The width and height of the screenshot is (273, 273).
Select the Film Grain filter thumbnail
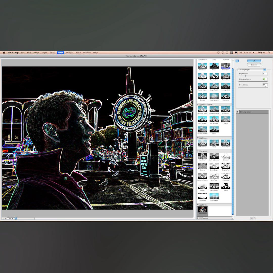202,66
